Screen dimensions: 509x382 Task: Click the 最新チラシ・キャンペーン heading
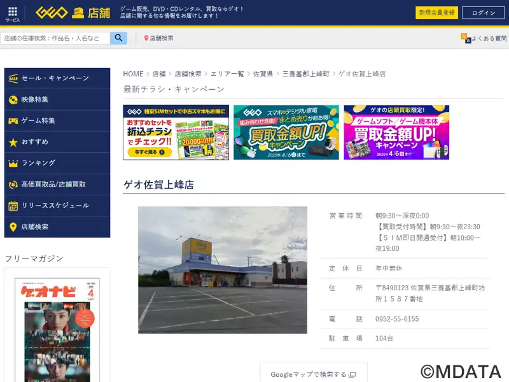(x=174, y=89)
